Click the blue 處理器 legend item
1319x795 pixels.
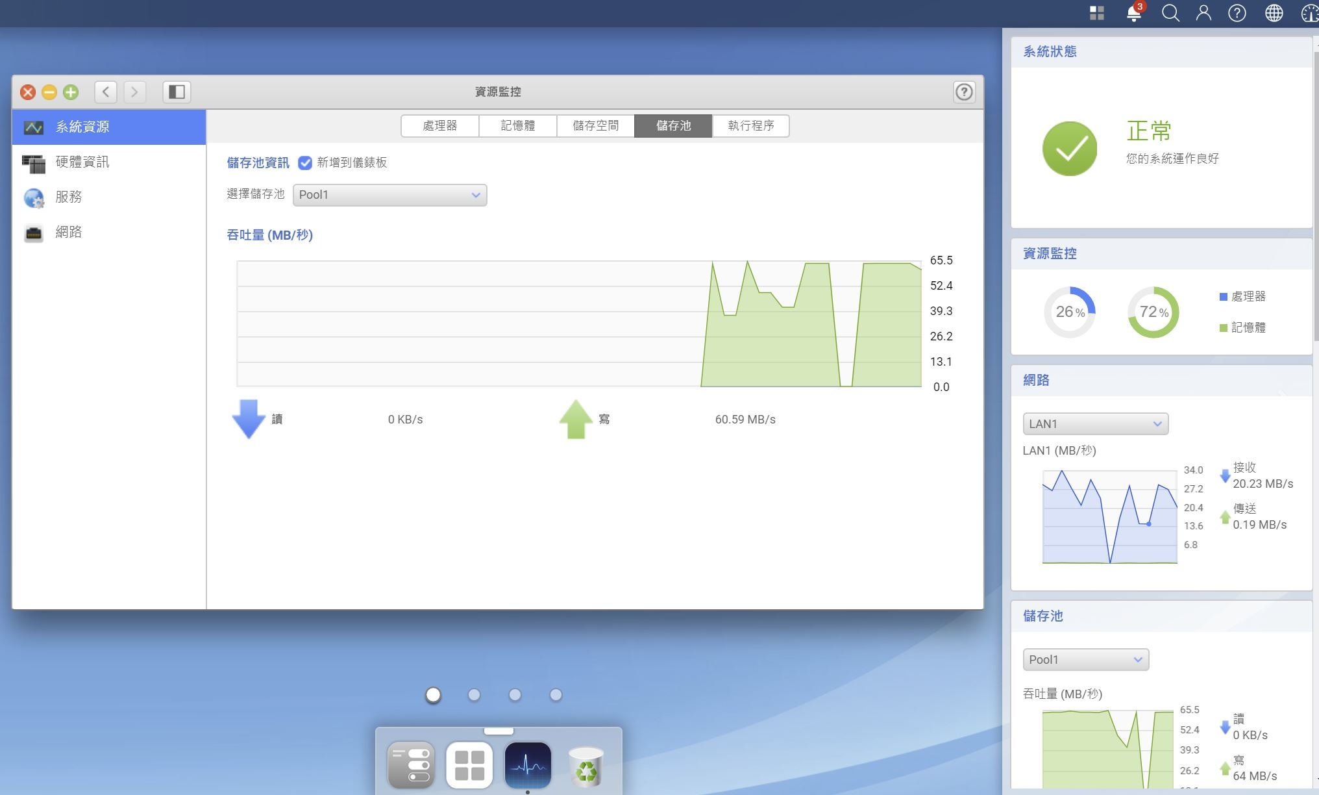pos(1242,296)
